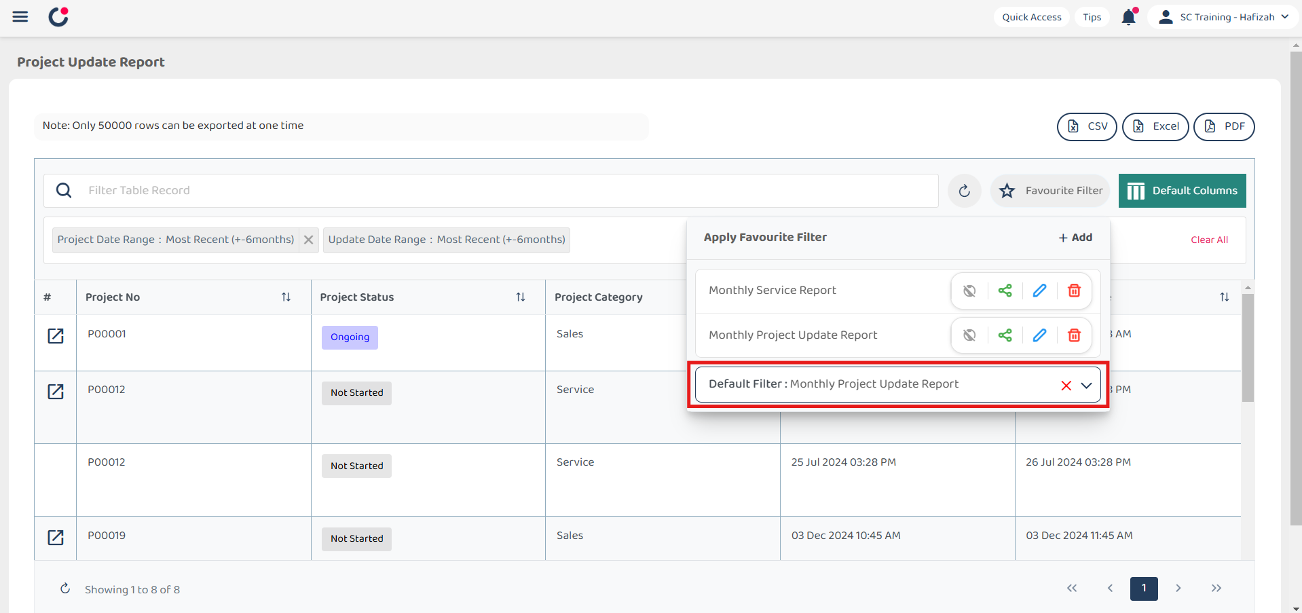Open the Tips button
This screenshot has height=613, width=1302.
pyautogui.click(x=1092, y=17)
